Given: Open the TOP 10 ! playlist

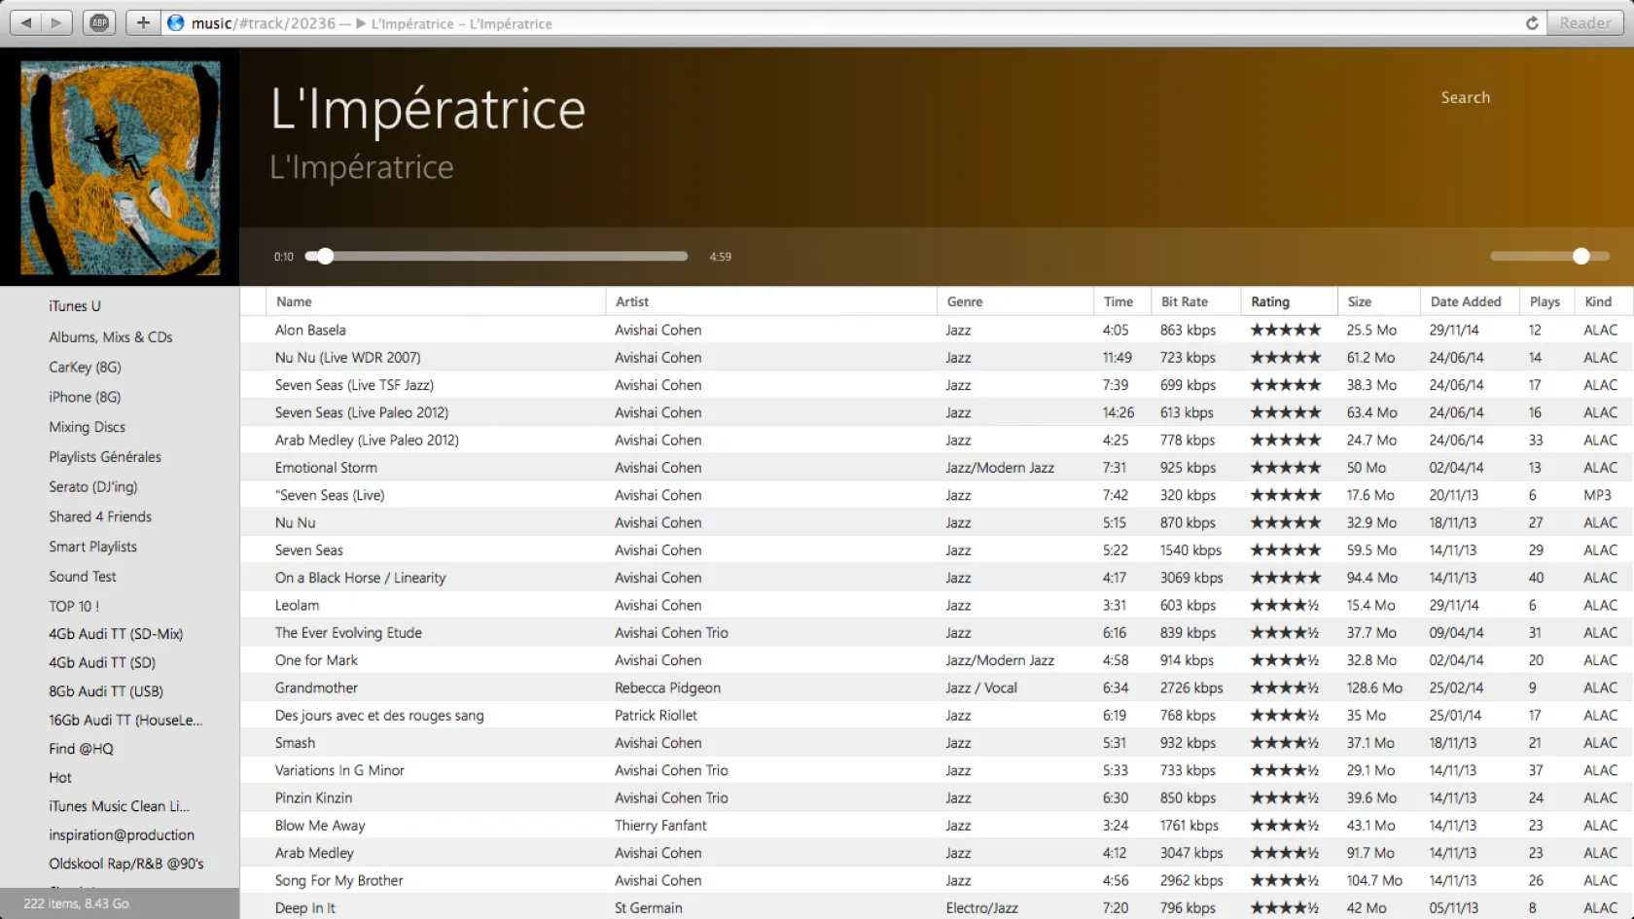Looking at the screenshot, I should 74,606.
